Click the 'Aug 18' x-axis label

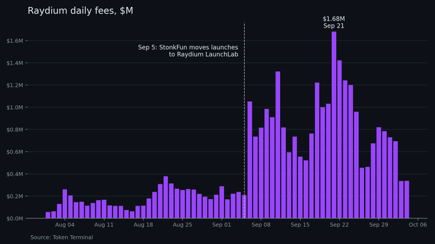143,225
